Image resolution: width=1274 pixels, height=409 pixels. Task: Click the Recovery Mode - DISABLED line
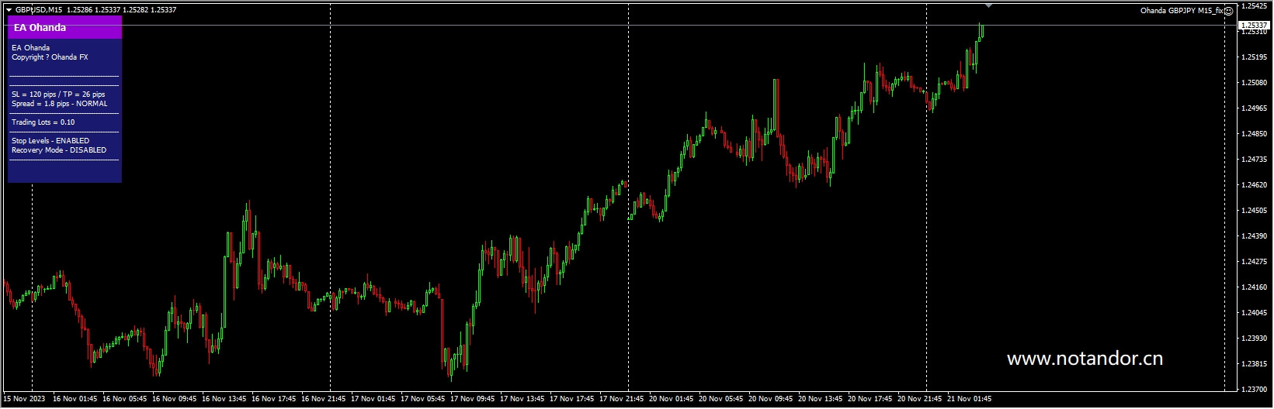(59, 150)
